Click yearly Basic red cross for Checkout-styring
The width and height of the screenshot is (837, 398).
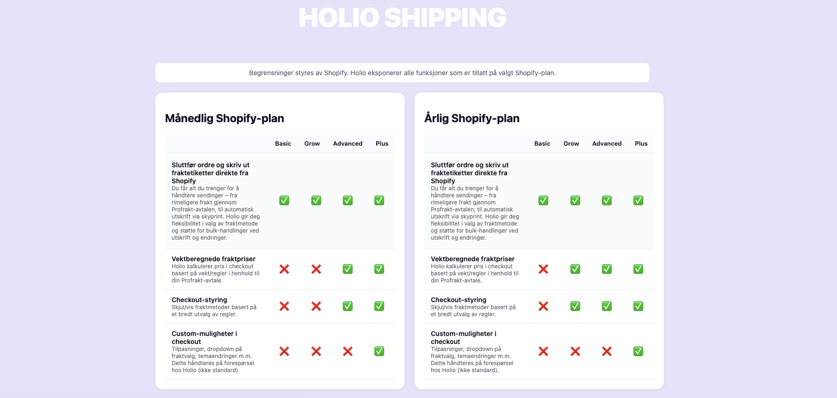tap(543, 306)
